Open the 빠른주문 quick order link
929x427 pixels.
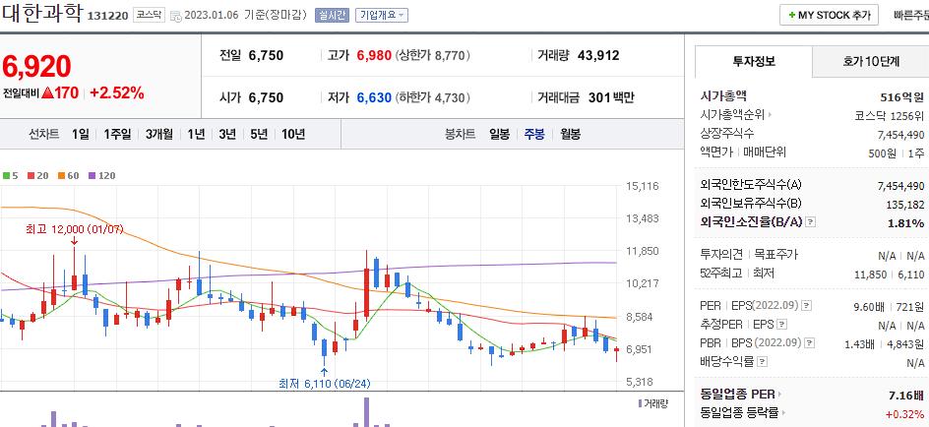tap(911, 16)
